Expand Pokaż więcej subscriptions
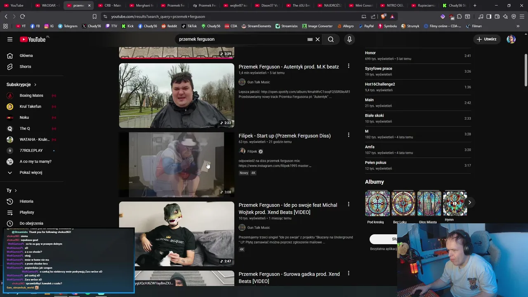The width and height of the screenshot is (528, 297). [x=31, y=172]
